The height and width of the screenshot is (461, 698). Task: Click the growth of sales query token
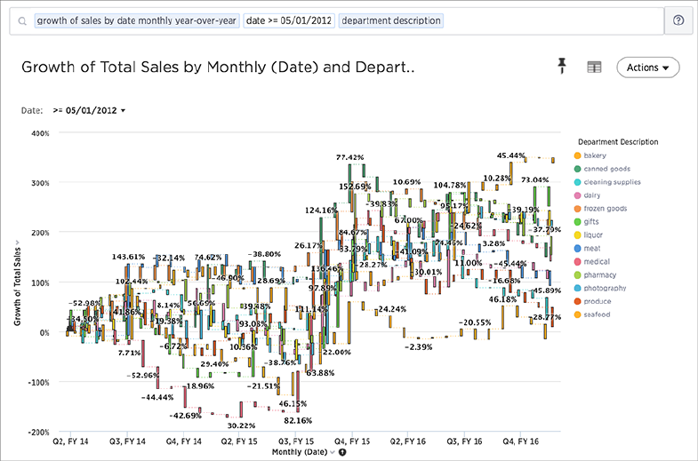(x=137, y=21)
